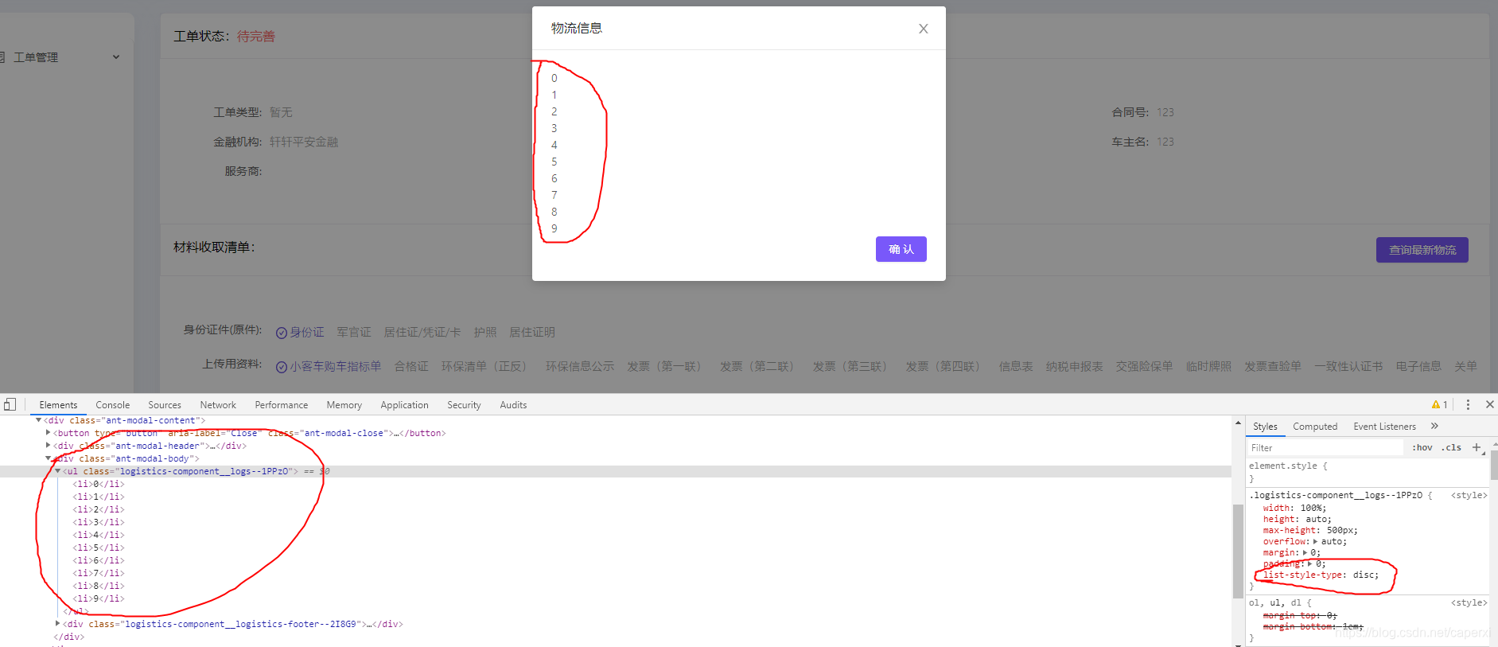The image size is (1498, 647).
Task: Click the 查询最新物流 button
Action: tap(1422, 250)
